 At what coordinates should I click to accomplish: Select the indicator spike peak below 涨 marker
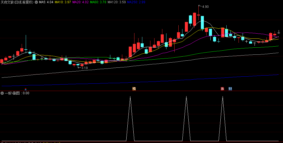click(223, 97)
